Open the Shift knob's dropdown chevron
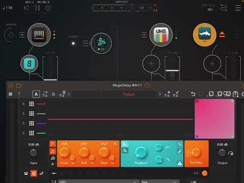This screenshot has height=183, width=244. click(x=93, y=163)
